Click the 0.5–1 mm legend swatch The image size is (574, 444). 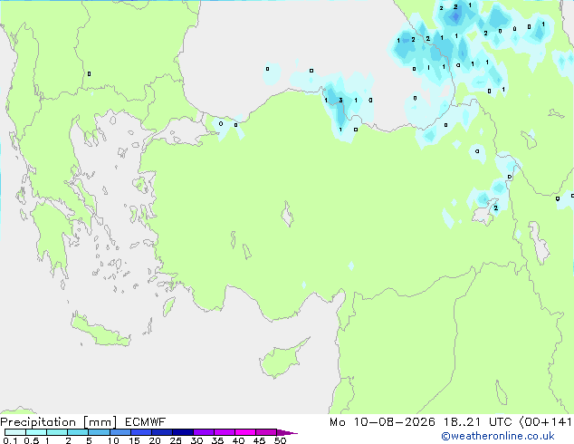[36, 432]
